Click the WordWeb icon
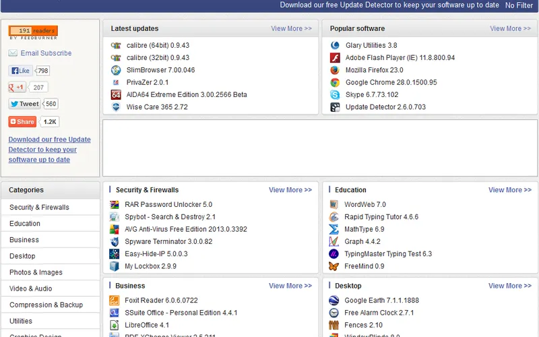The height and width of the screenshot is (337, 539). (334, 205)
